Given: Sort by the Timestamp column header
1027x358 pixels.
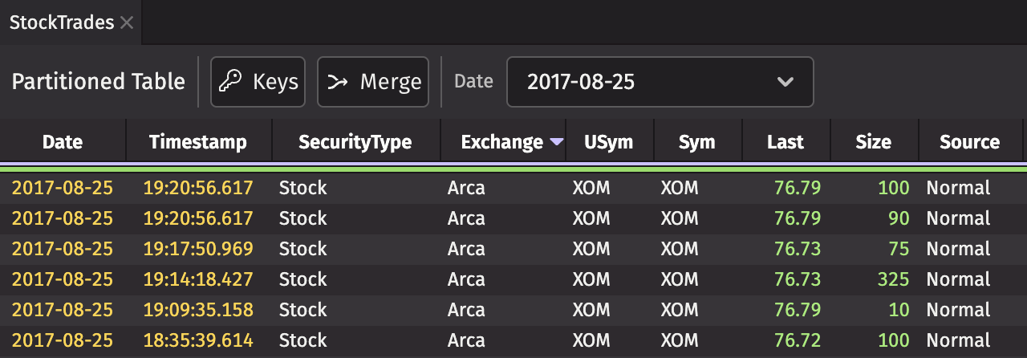Looking at the screenshot, I should pos(198,142).
